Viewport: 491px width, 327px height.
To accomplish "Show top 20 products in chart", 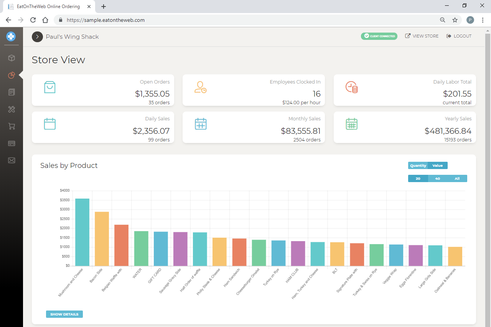I will pyautogui.click(x=418, y=179).
